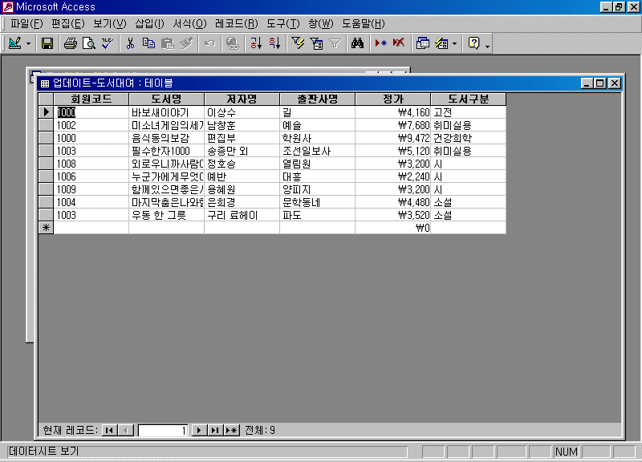Open the 서식(O) menu
This screenshot has width=642, height=462.
[189, 24]
